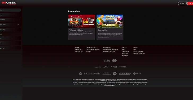Viewport: 193px width, 100px height.
Task: Open the Responsible Gambling footer link
Action: (111, 49)
